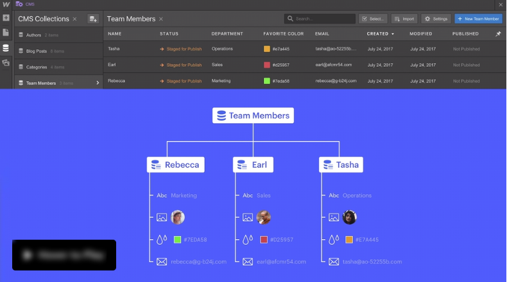Open the Pages panel icon
Image resolution: width=507 pixels, height=282 pixels.
coord(6,33)
